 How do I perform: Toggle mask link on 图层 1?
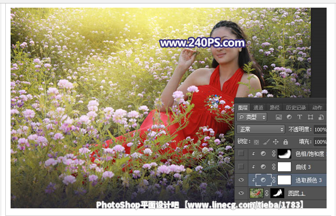[x=267, y=193]
